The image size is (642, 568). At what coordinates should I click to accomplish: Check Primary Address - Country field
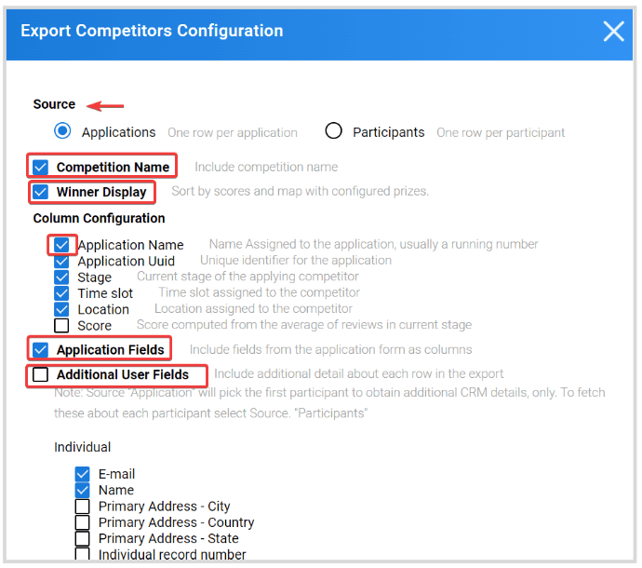pos(82,522)
